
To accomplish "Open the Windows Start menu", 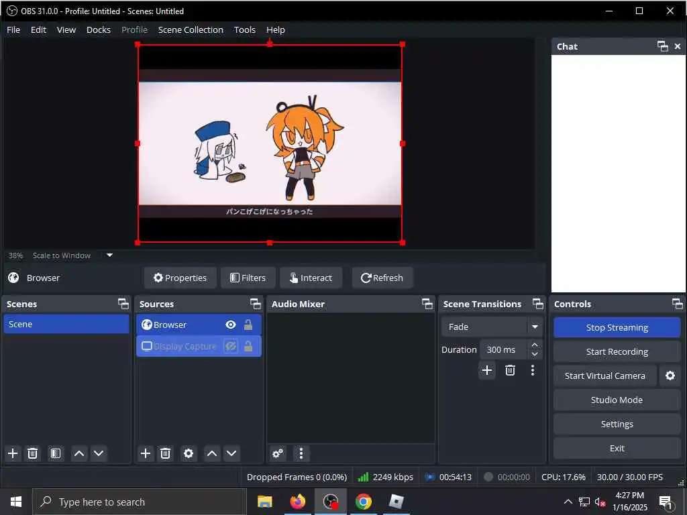I will tap(16, 502).
